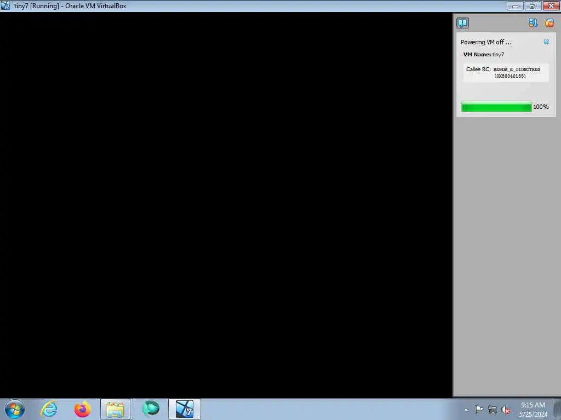
Task: Open the green globe app in the taskbar
Action: click(150, 409)
